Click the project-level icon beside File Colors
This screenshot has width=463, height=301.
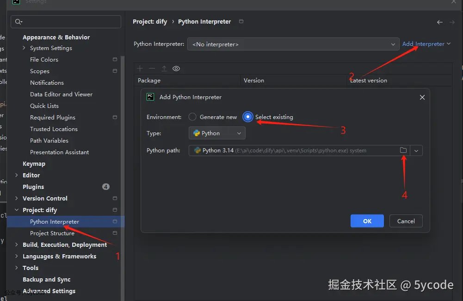115,59
